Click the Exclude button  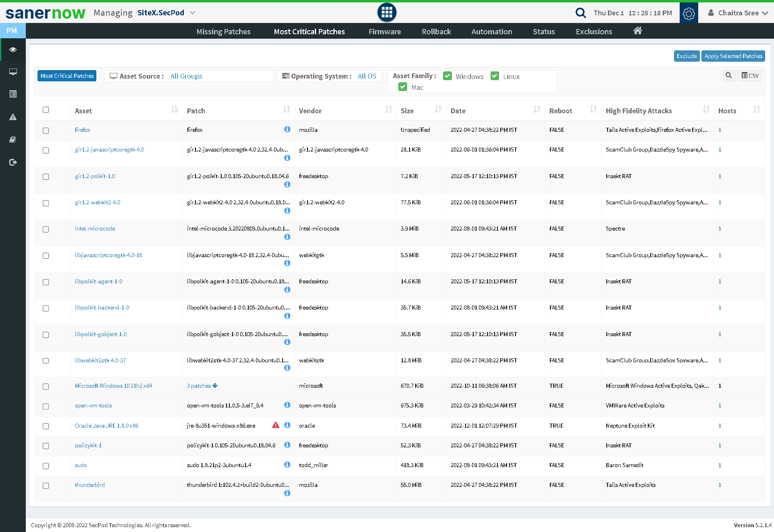pos(687,56)
